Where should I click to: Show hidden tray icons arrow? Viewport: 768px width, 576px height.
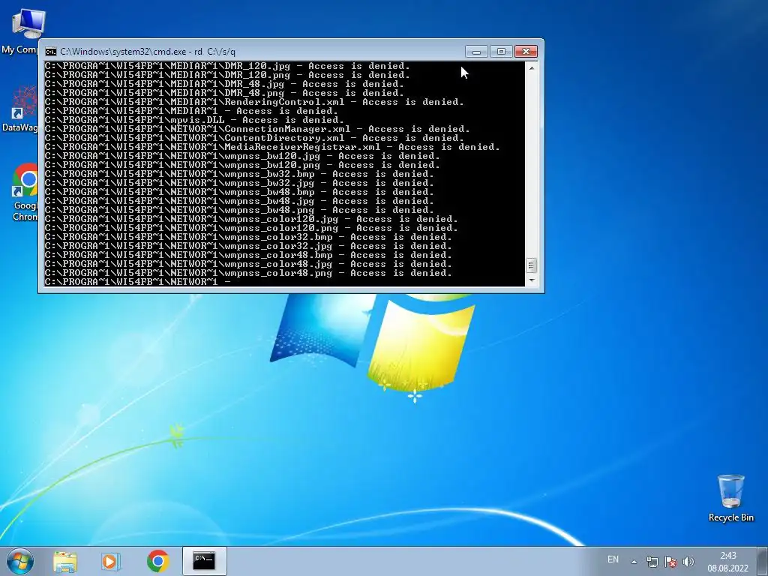[634, 562]
